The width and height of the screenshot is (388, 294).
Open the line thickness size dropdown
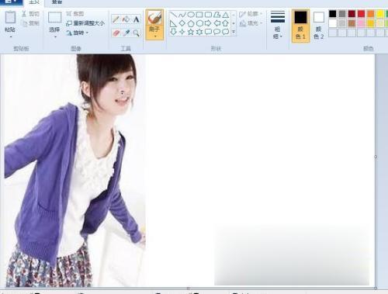(x=278, y=25)
